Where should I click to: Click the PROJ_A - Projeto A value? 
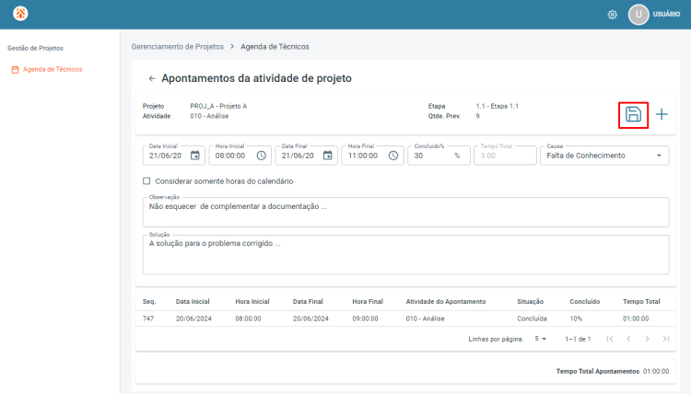pyautogui.click(x=218, y=106)
